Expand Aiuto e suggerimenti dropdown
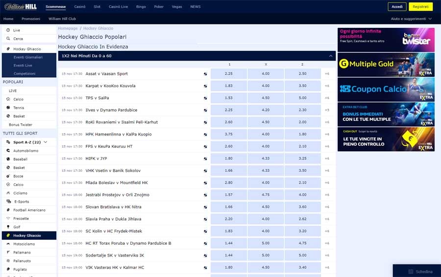The width and height of the screenshot is (441, 277). [430, 19]
